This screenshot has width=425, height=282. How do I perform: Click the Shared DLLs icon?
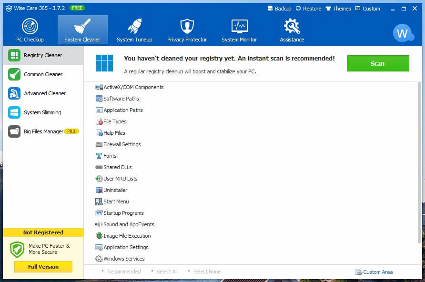click(99, 167)
